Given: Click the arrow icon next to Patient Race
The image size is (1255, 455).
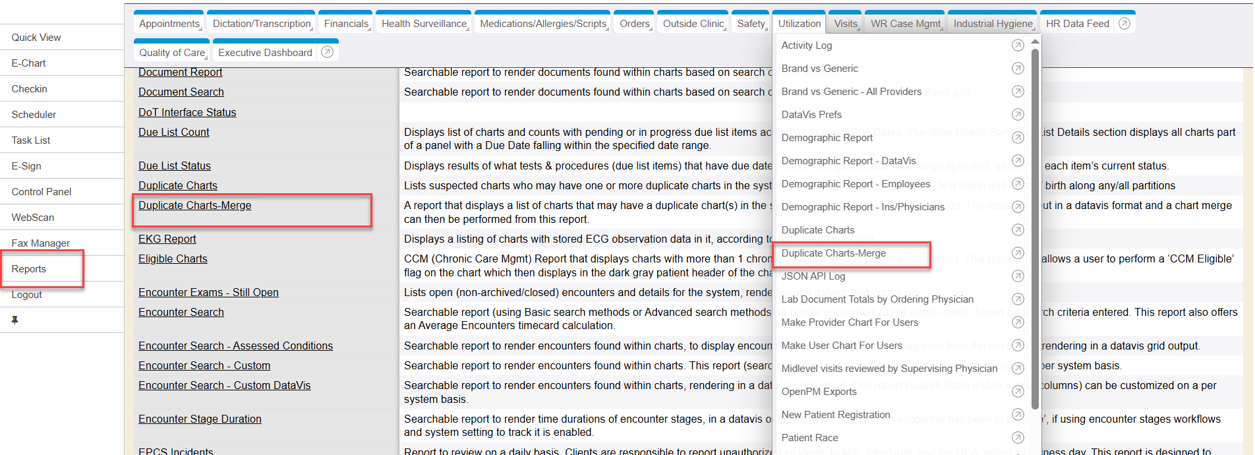Looking at the screenshot, I should coord(1018,438).
